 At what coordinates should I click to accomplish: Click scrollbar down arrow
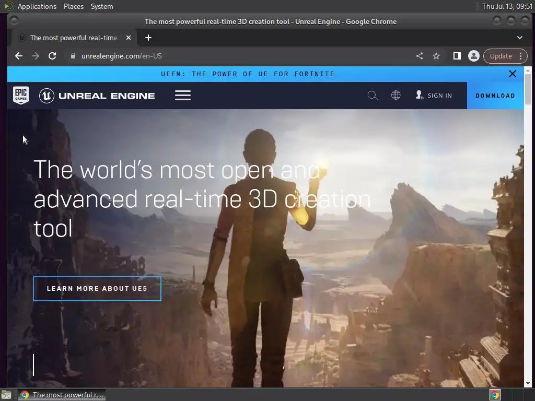point(528,383)
